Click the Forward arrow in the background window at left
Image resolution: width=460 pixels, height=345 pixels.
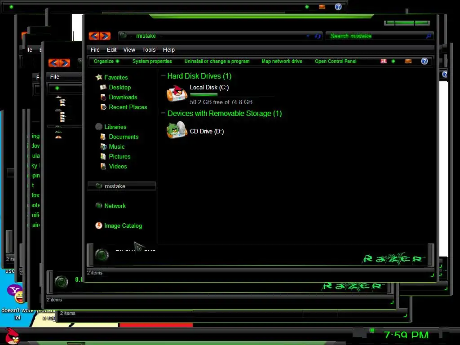click(65, 63)
